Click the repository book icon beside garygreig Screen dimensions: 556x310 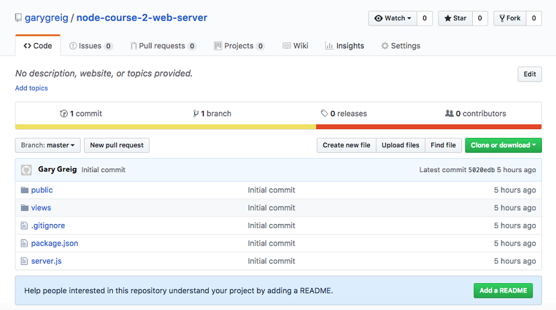pyautogui.click(x=19, y=18)
